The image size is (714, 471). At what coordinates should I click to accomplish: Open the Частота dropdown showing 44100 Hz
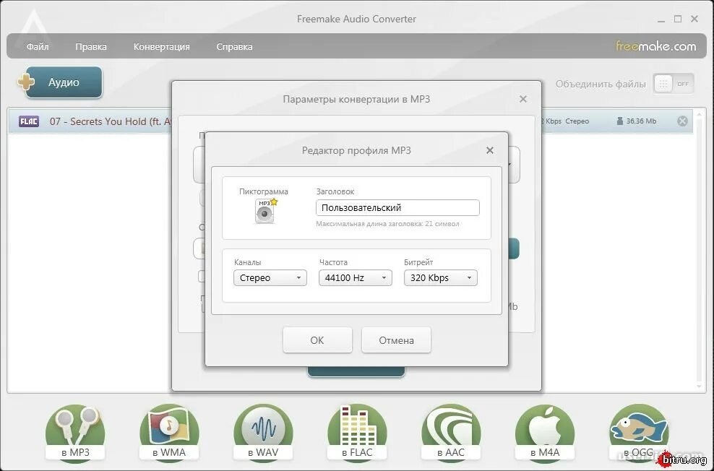(355, 278)
